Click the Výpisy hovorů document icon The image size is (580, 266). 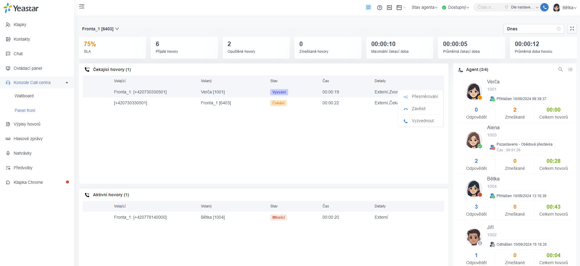(x=8, y=124)
